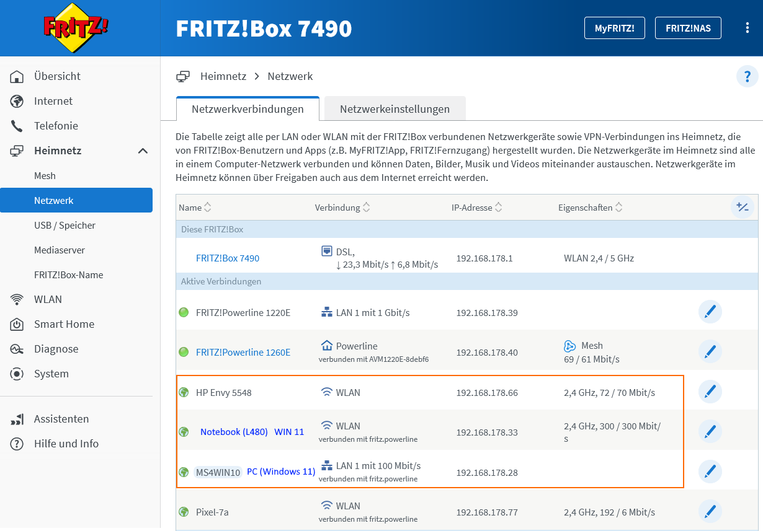This screenshot has height=531, width=763.
Task: Click the Internet globe icon in sidebar
Action: coord(17,101)
